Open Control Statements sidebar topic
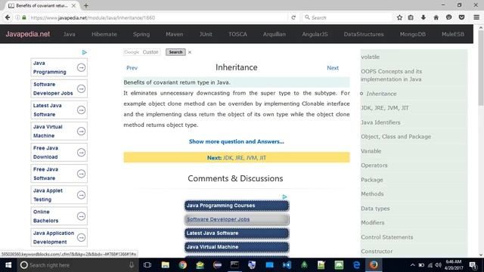484x272 pixels. pyautogui.click(x=386, y=237)
